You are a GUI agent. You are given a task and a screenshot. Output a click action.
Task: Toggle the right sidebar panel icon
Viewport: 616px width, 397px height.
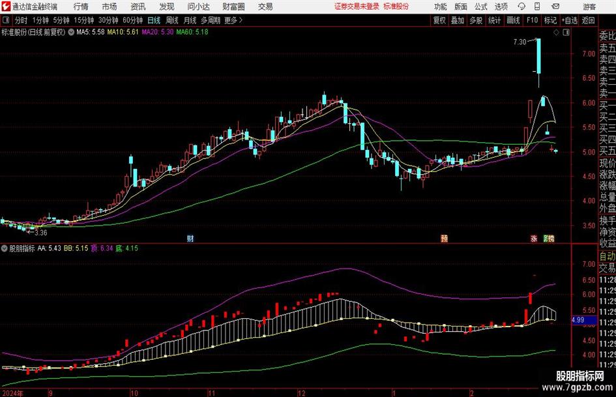pyautogui.click(x=566, y=33)
